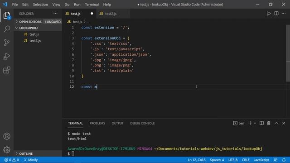Click line number 12 in gutter
290x163 pixels.
click(72, 87)
